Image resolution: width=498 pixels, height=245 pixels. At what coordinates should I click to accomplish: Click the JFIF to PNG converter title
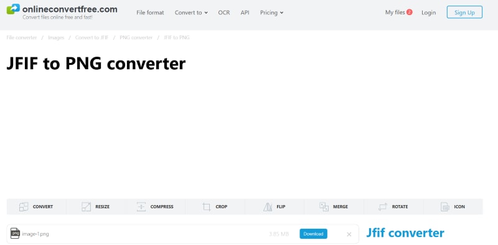point(96,64)
